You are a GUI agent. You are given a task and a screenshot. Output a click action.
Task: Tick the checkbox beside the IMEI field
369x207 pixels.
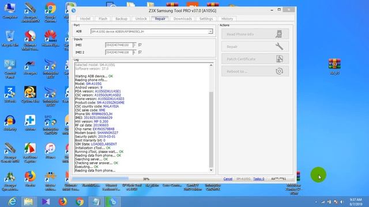140,45
